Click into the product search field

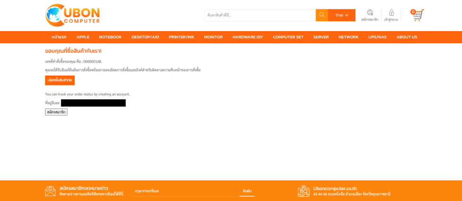click(260, 15)
